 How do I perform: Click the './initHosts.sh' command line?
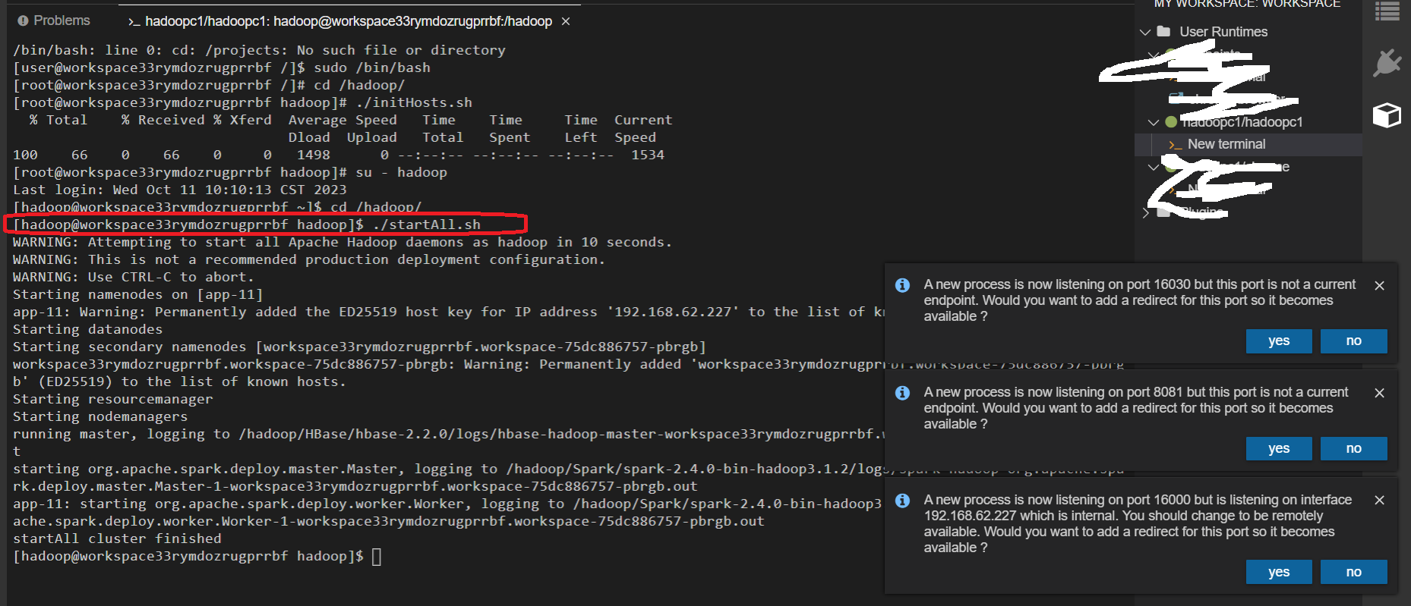(414, 102)
